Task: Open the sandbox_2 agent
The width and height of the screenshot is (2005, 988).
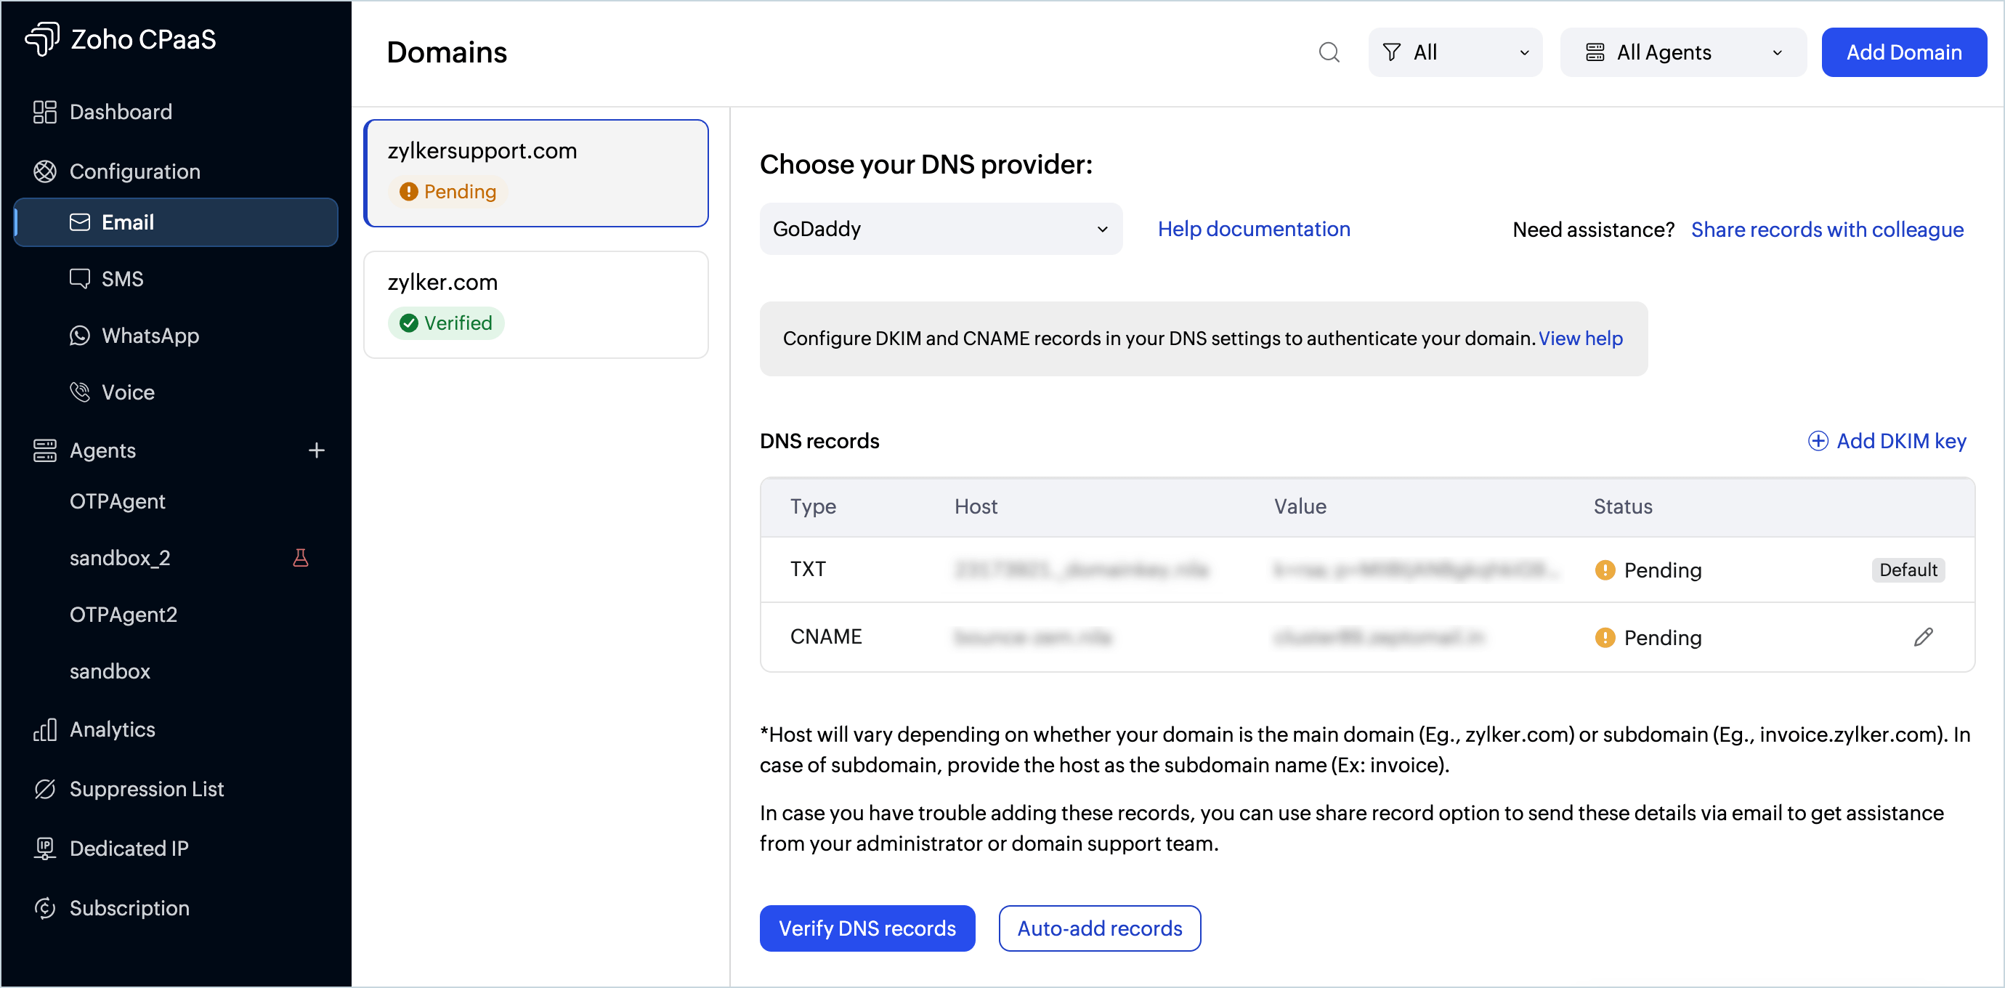Action: point(119,557)
